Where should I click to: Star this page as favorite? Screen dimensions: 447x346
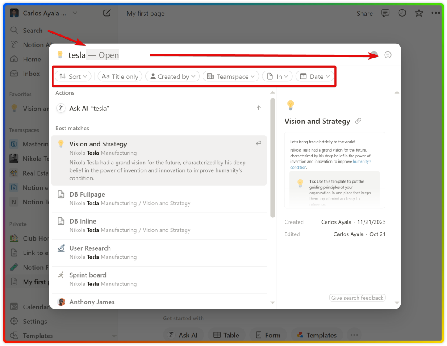point(419,13)
